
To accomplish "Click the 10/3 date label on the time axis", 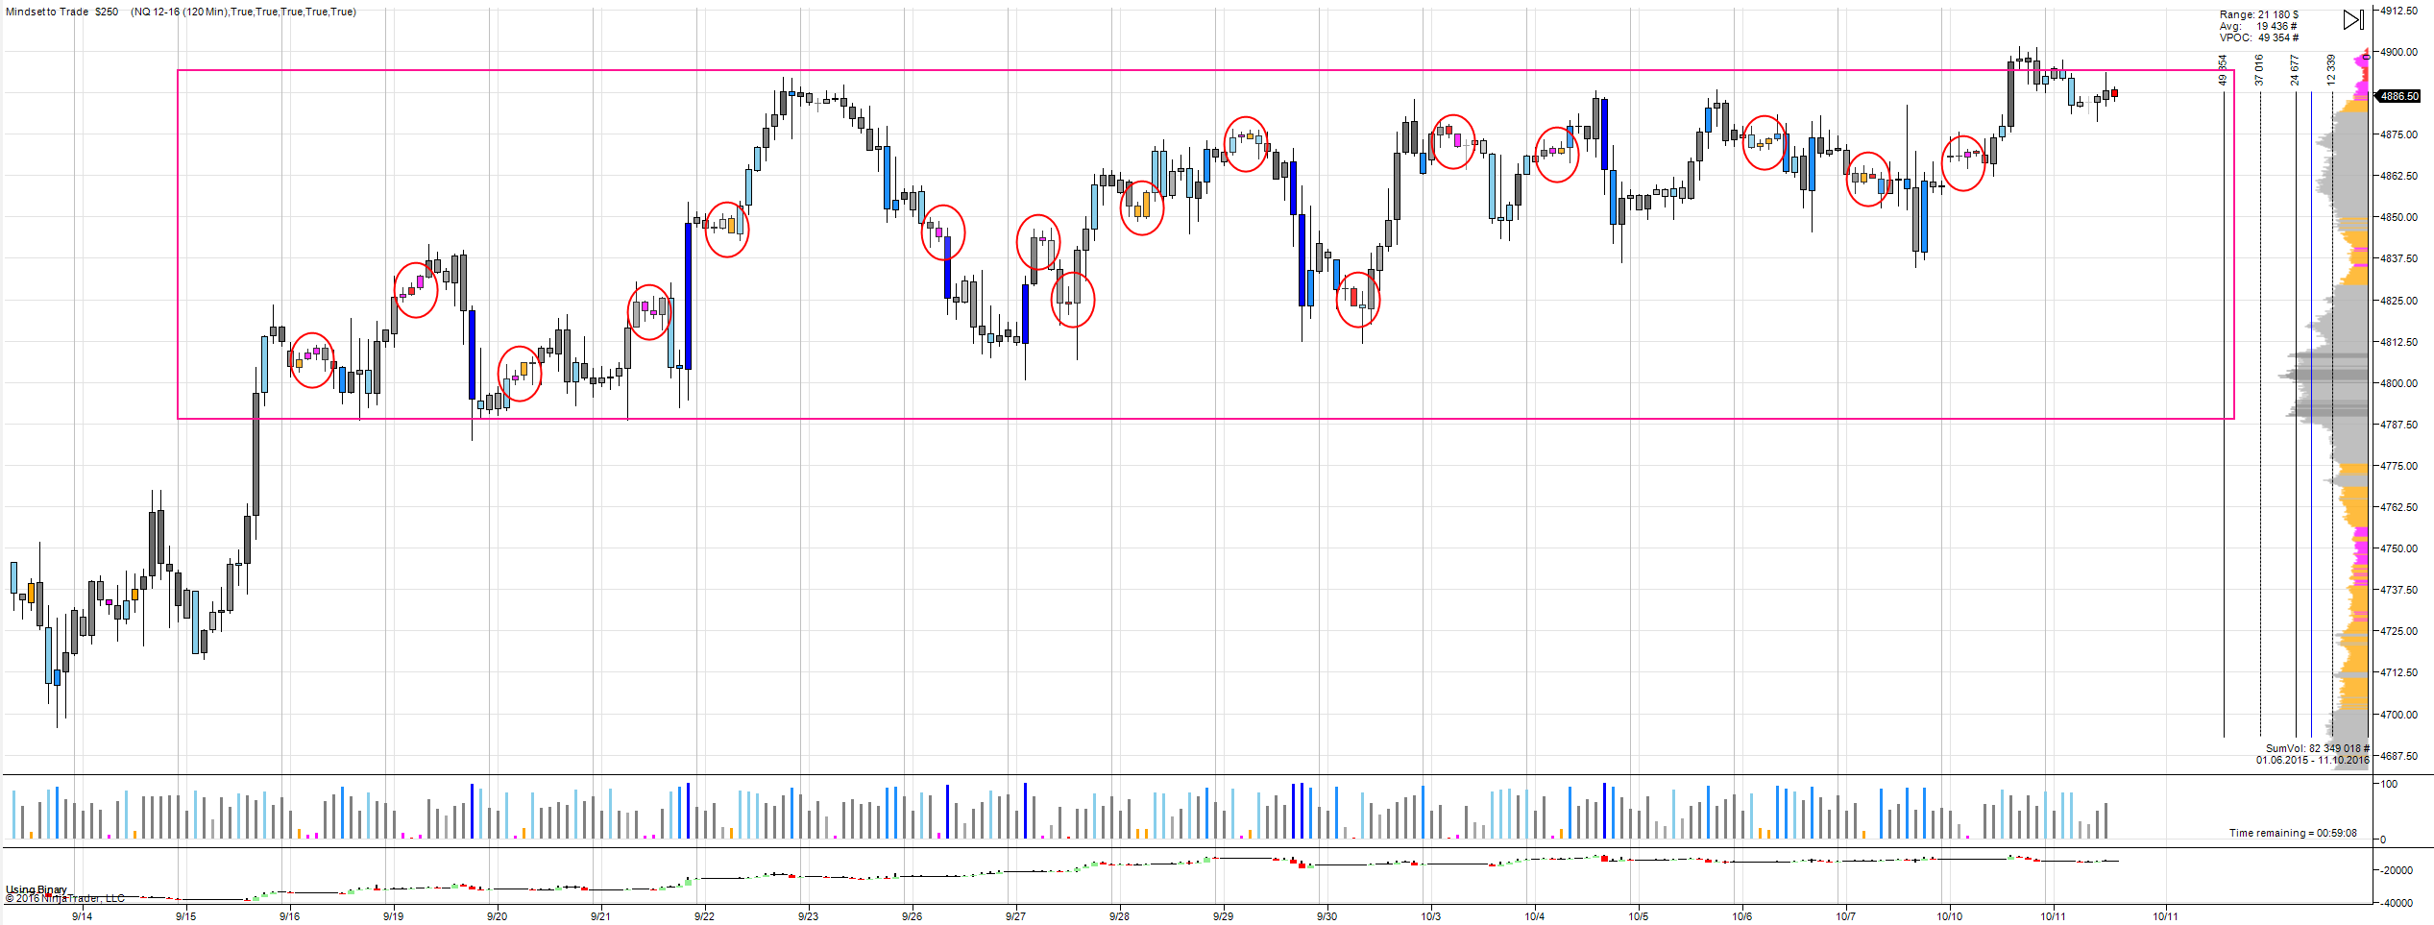I will pyautogui.click(x=1431, y=916).
